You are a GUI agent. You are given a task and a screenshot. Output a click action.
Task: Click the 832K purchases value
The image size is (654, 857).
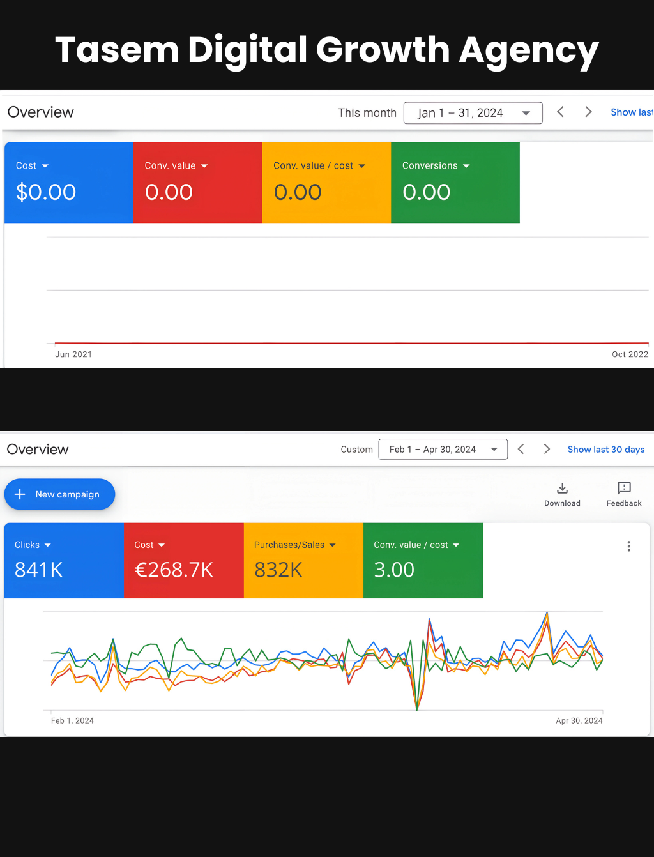click(278, 570)
